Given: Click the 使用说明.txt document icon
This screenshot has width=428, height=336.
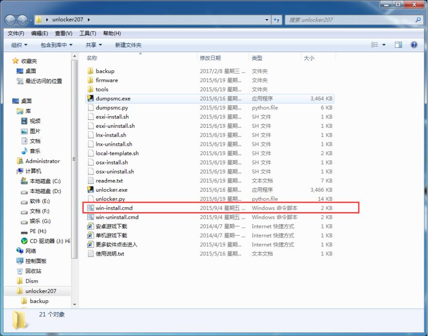Looking at the screenshot, I should [91, 254].
